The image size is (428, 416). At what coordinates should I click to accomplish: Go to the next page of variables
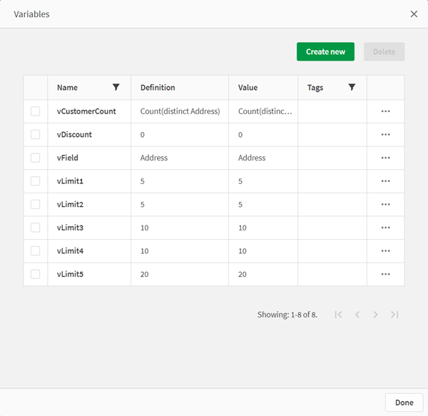tap(375, 315)
